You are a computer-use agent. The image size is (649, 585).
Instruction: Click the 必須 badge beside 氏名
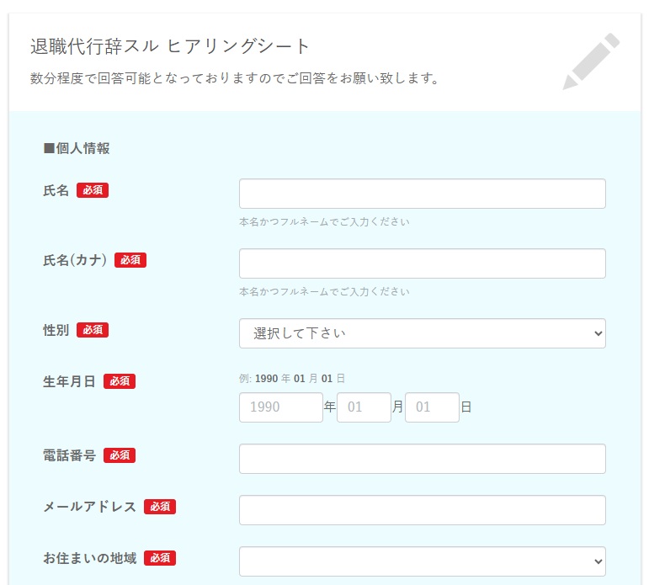coord(93,190)
